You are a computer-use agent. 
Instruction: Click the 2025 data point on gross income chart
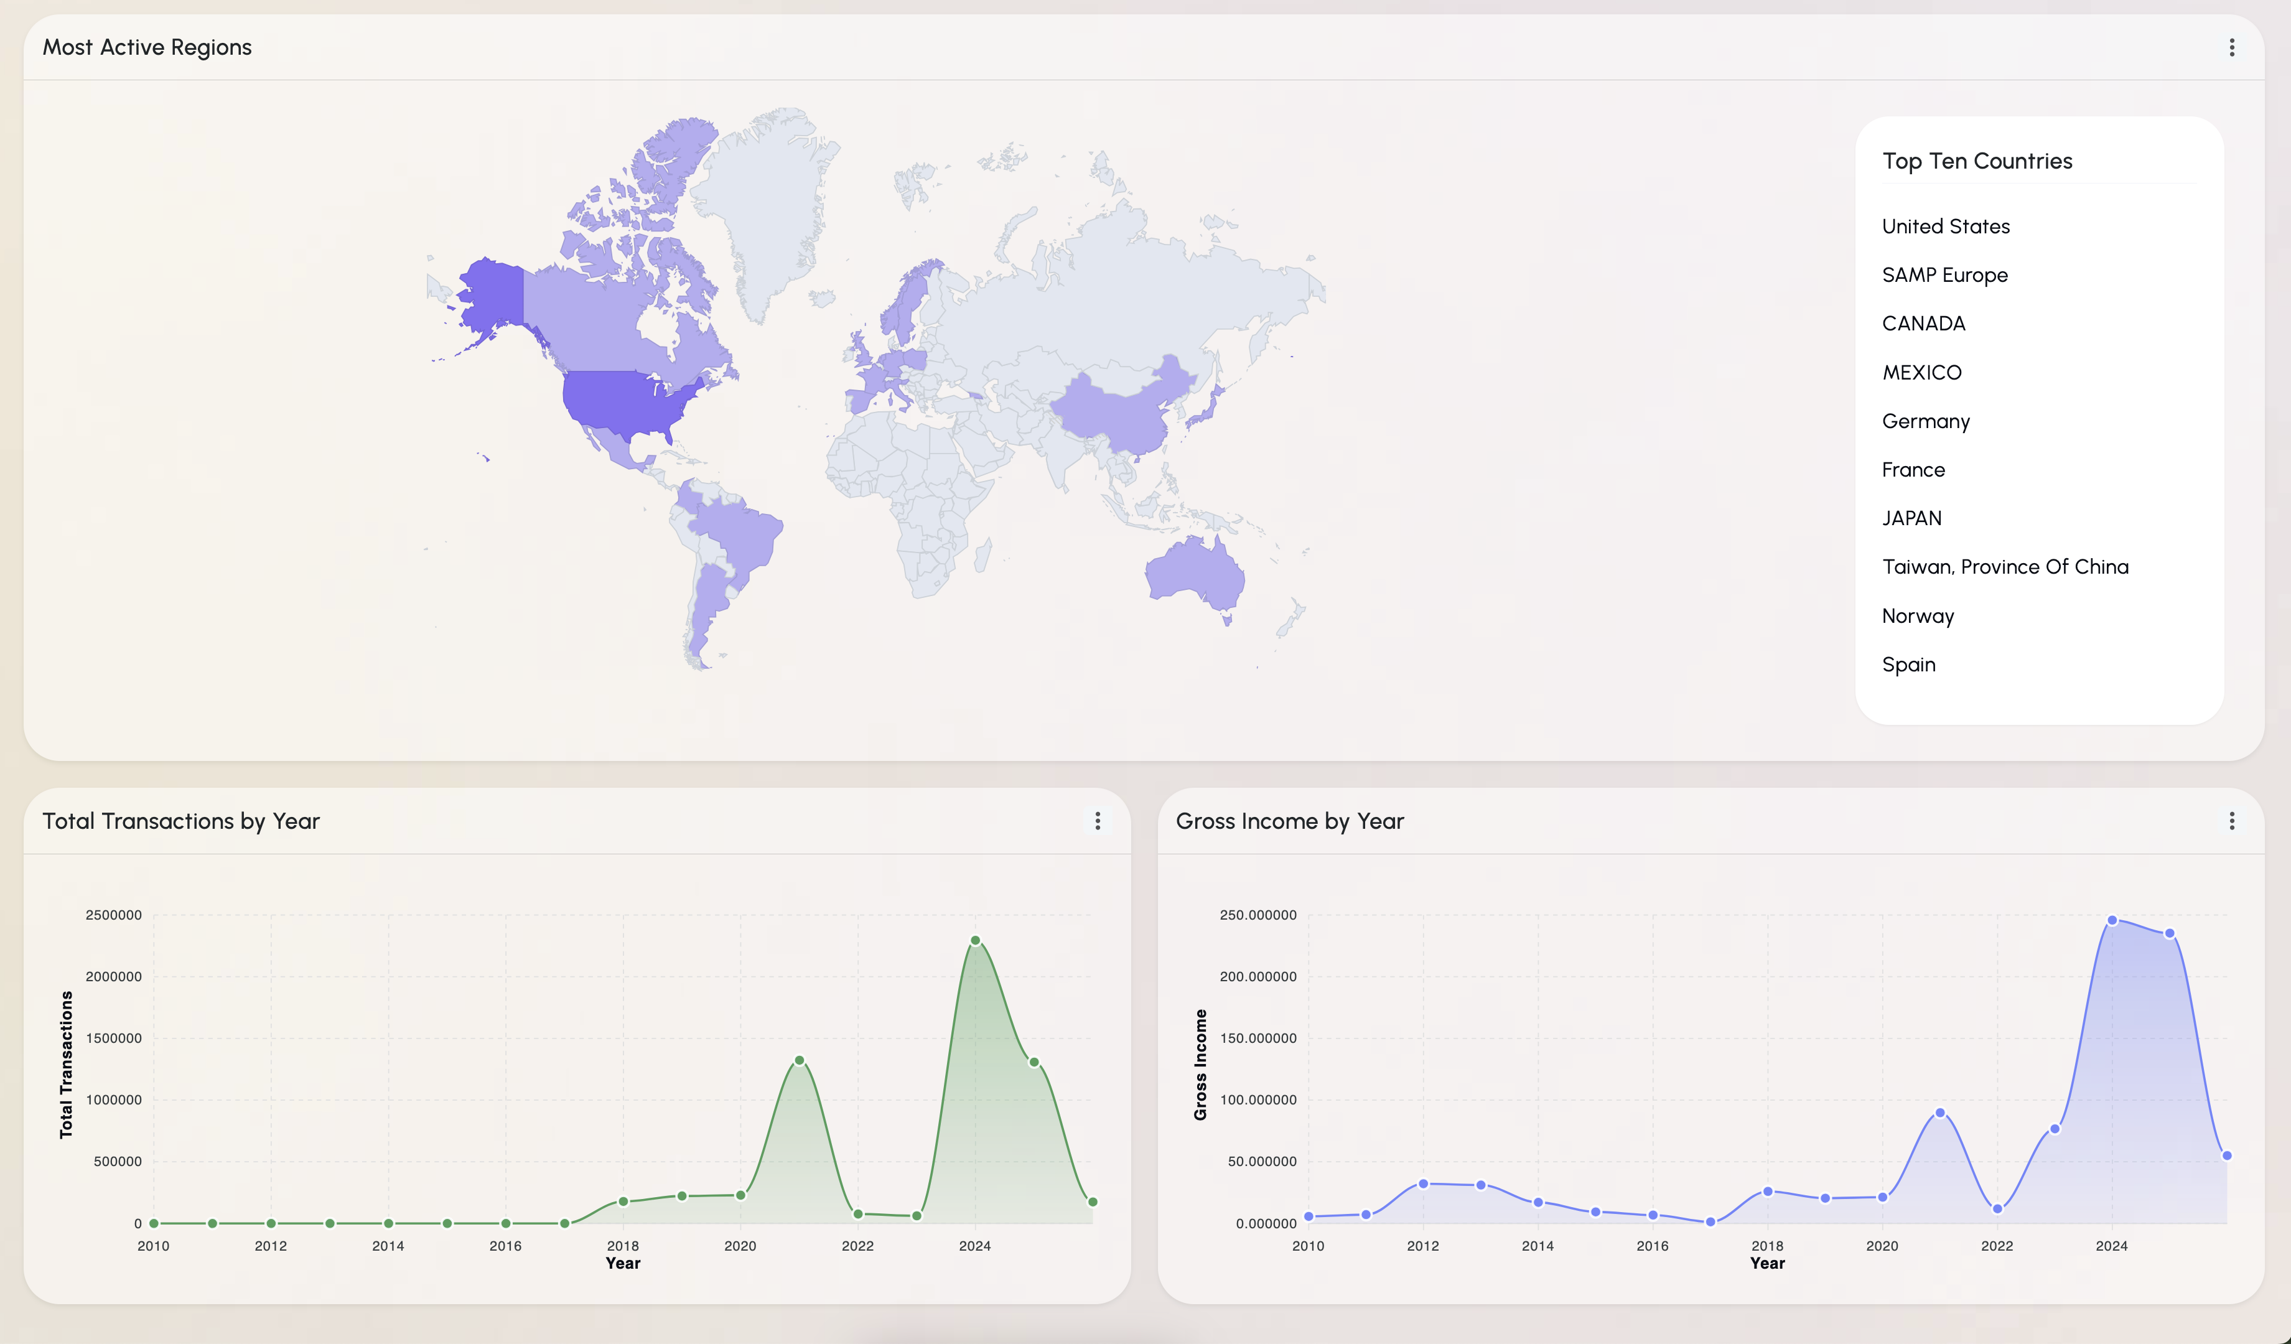(x=2169, y=933)
